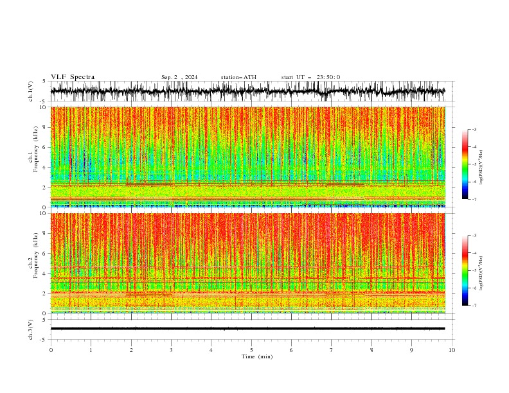Screen dimensions: 509x393
Task: Click the '8' kHz tick on ch.1 axis
Action: pyautogui.click(x=45, y=127)
